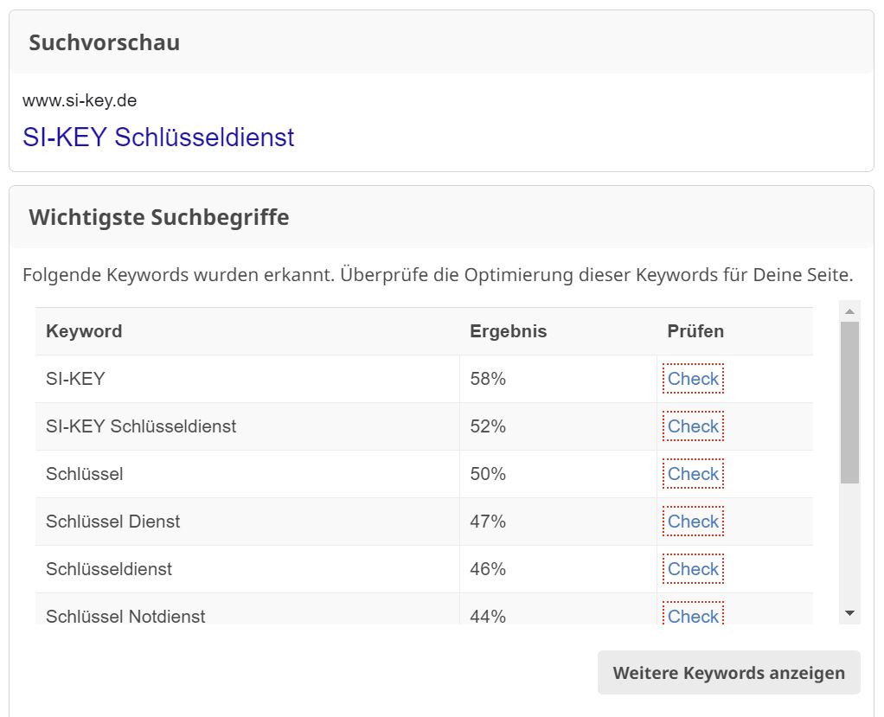Viewport: 884px width, 717px height.
Task: Click the Folgende Keywords wurden erkannt description
Action: (x=438, y=275)
